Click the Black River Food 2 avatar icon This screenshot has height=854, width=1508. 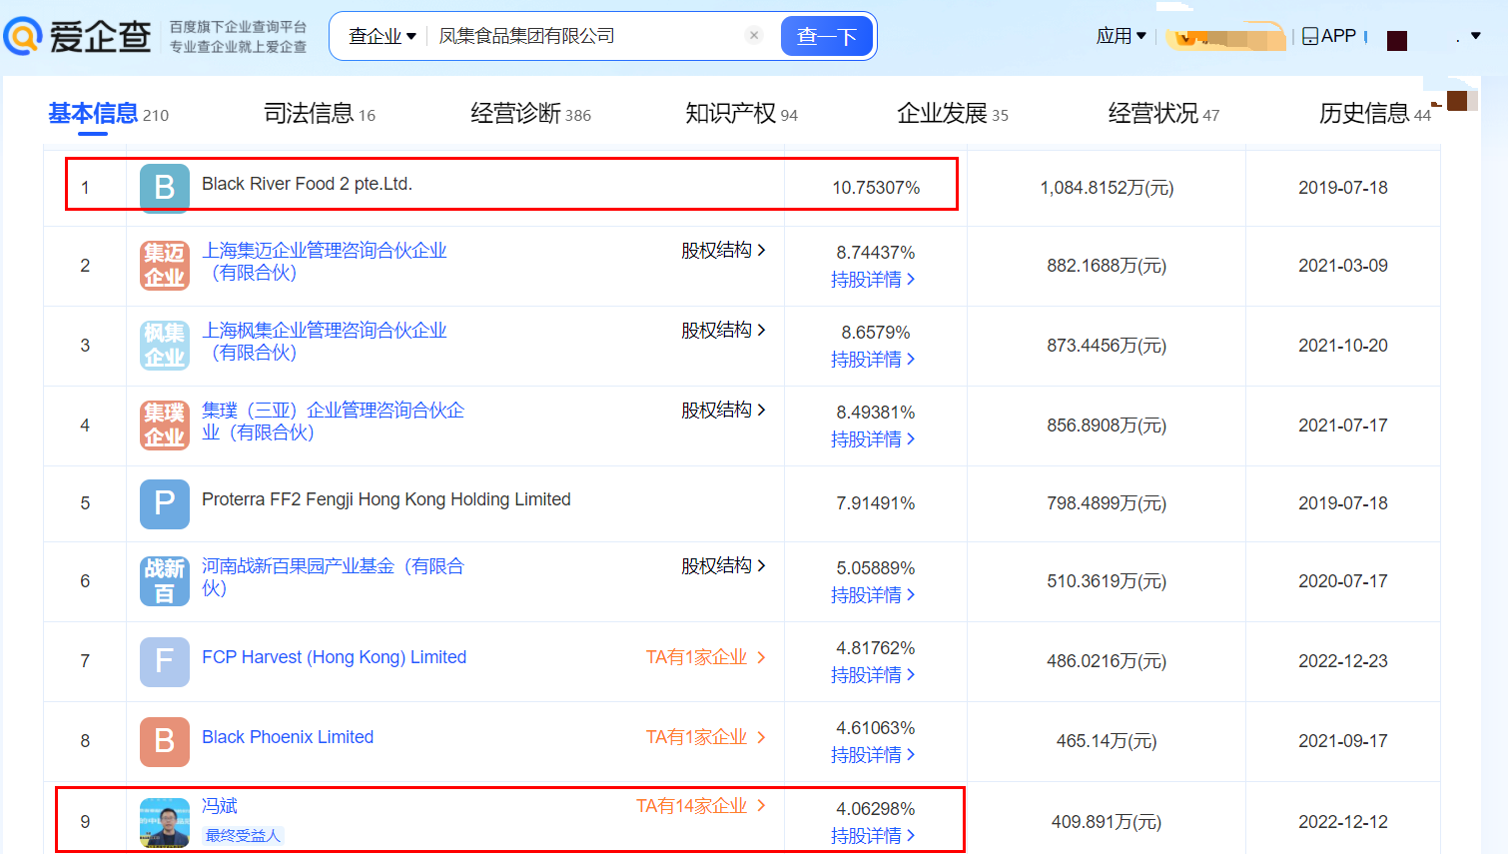(x=165, y=188)
